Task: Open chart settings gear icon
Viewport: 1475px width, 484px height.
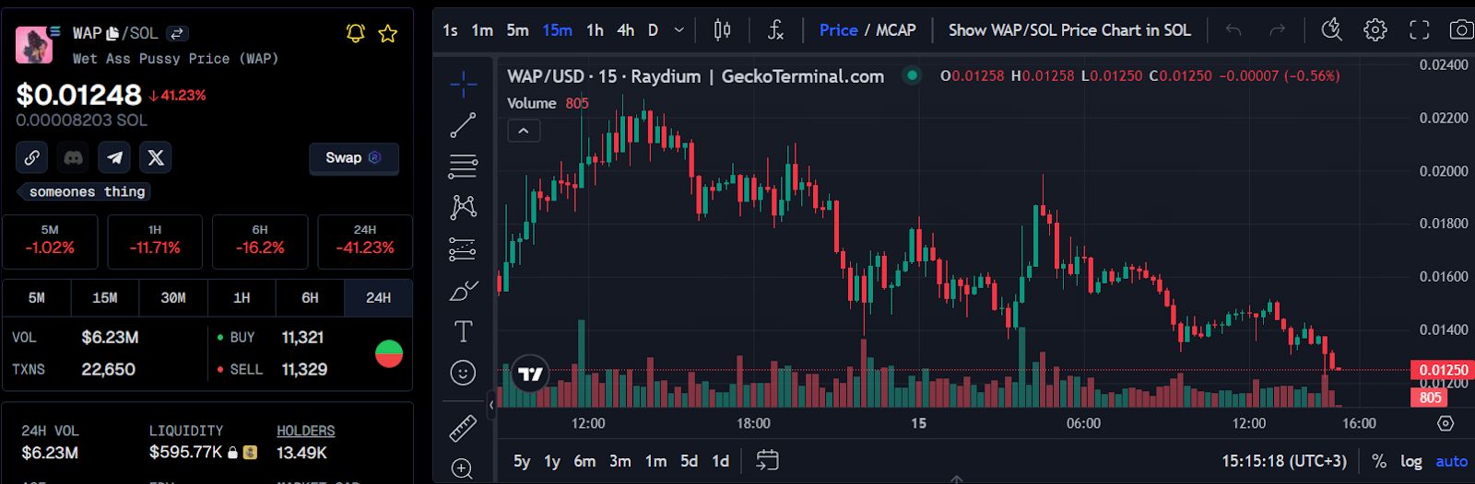Action: click(1375, 30)
